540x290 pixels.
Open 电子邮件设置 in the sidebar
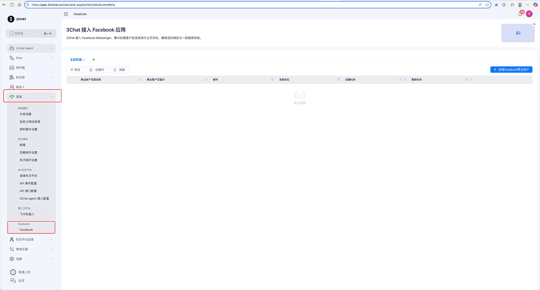[x=28, y=160]
